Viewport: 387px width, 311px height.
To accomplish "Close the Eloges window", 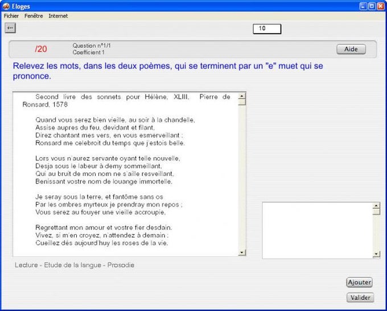I will tap(381, 6).
